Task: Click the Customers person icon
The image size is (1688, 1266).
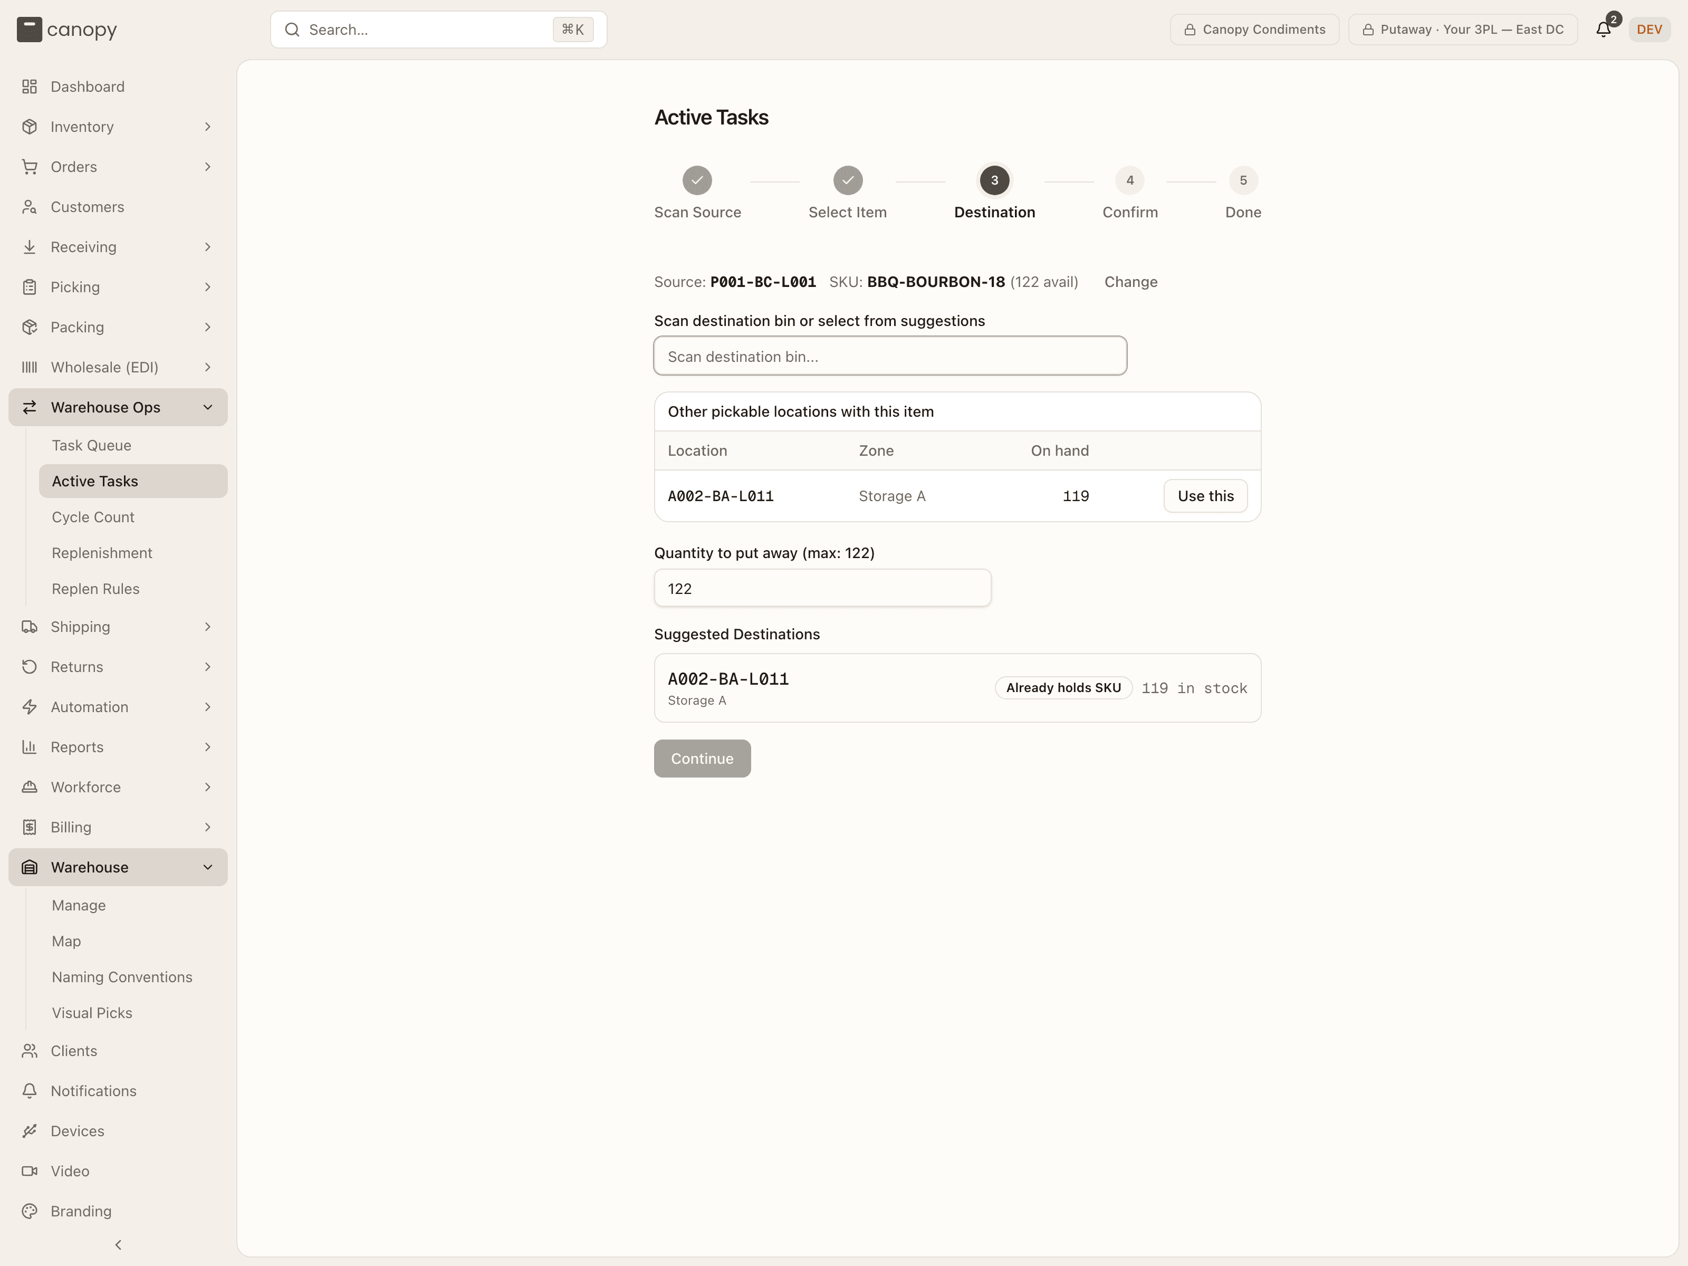Action: click(x=30, y=207)
